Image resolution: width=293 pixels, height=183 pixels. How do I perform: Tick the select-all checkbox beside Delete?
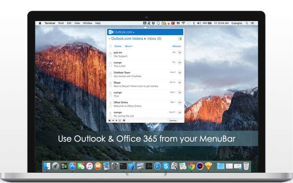point(111,46)
